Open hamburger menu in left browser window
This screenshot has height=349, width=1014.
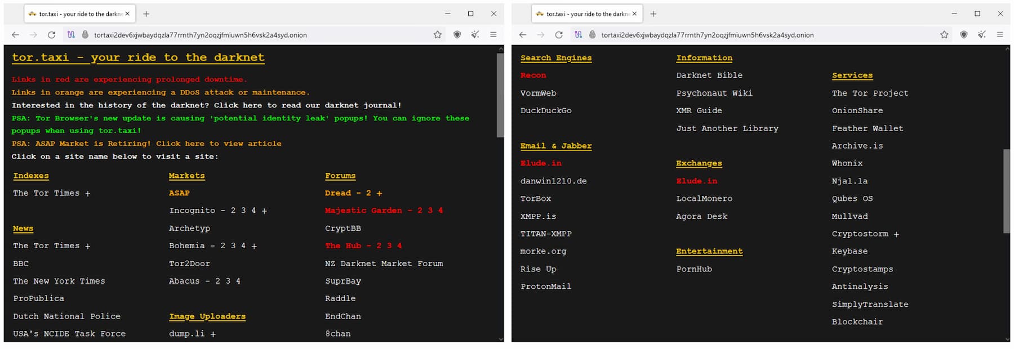493,35
